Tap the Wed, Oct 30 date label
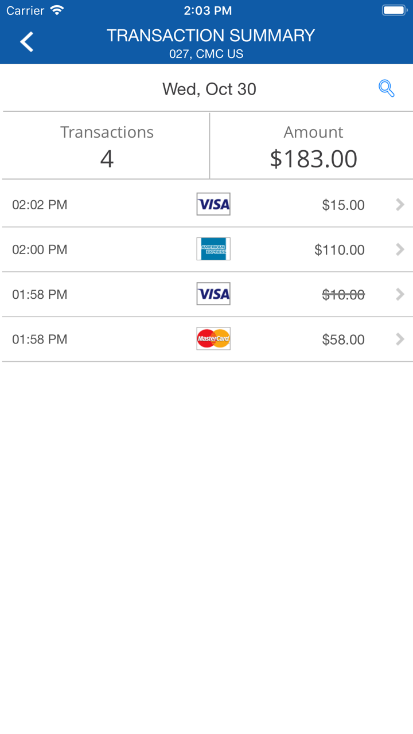This screenshot has height=734, width=413. coord(209,89)
